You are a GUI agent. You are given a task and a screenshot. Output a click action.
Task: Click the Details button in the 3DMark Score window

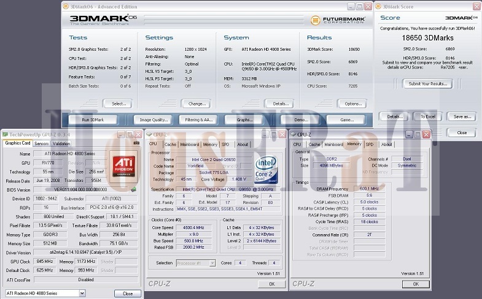coord(395,116)
